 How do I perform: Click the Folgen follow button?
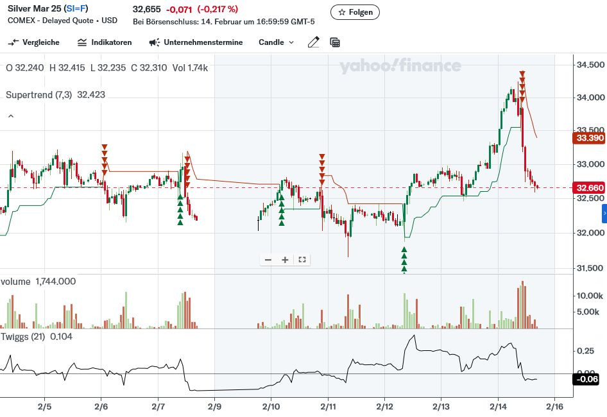(x=355, y=12)
